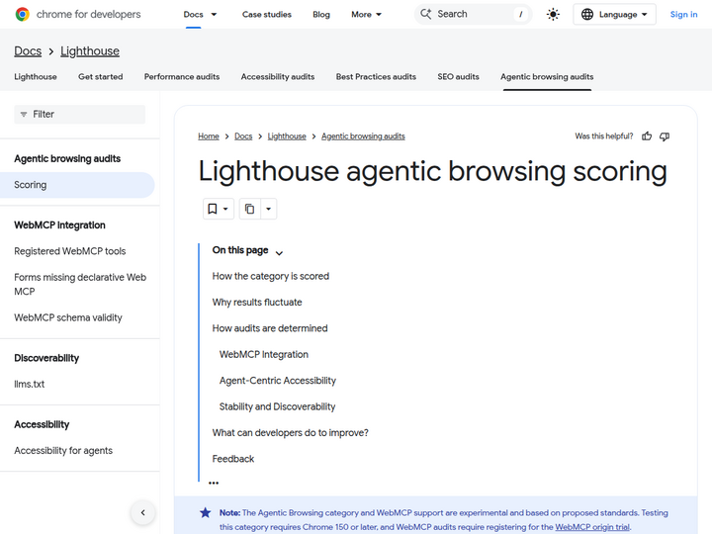Screen dimensions: 712x534
Task: Switch to the SEO audits tab
Action: 458,77
